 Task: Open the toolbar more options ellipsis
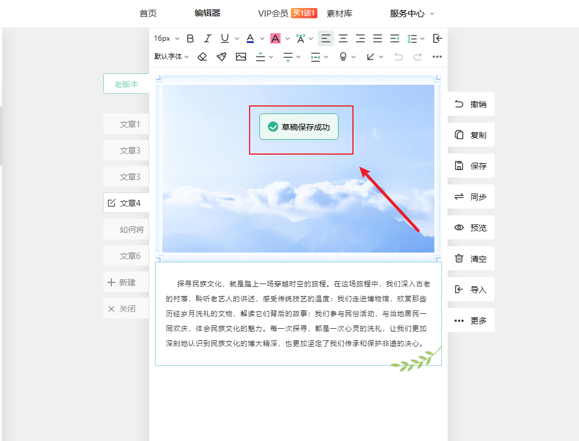click(x=437, y=57)
